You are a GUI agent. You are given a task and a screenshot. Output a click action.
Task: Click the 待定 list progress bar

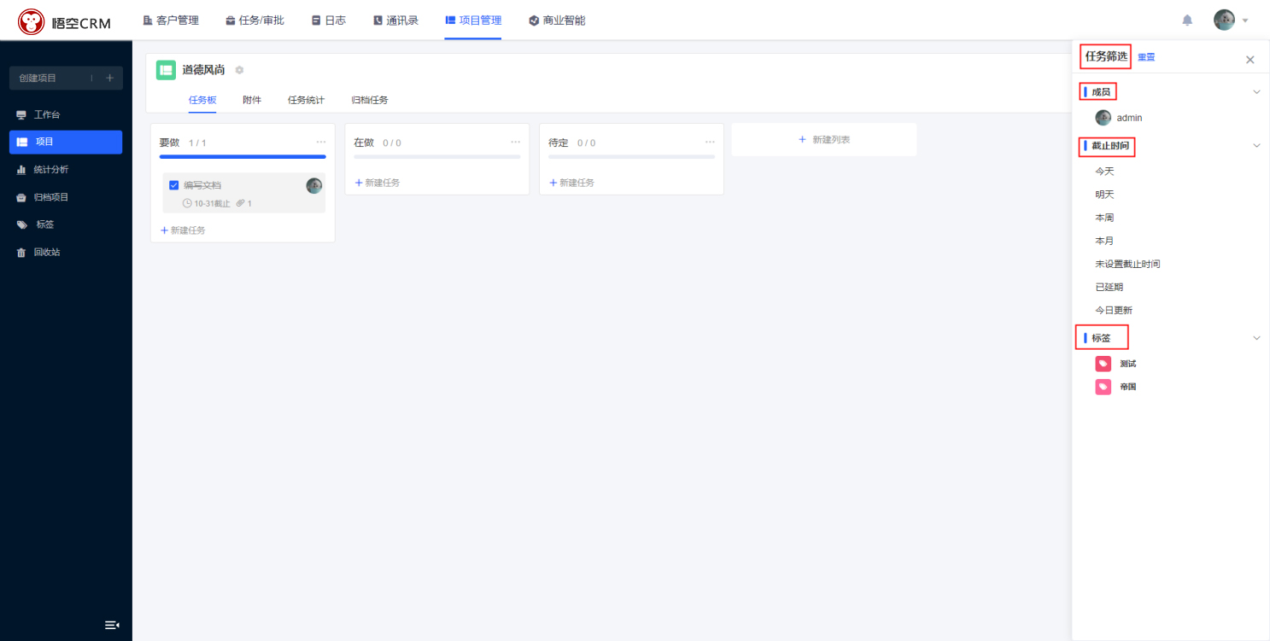tap(632, 157)
